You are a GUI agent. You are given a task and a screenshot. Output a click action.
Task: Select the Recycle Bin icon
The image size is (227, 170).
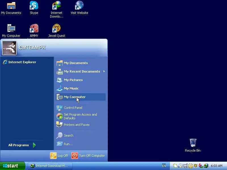click(193, 145)
